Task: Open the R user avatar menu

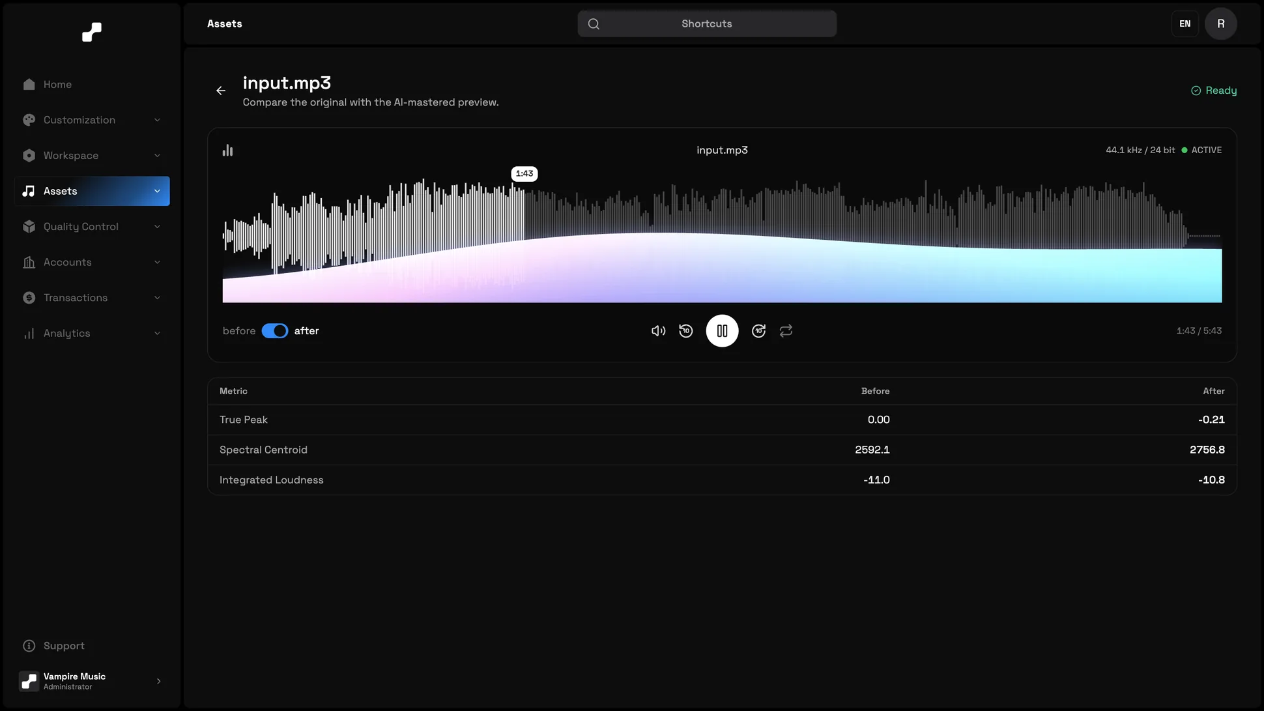Action: click(x=1220, y=24)
